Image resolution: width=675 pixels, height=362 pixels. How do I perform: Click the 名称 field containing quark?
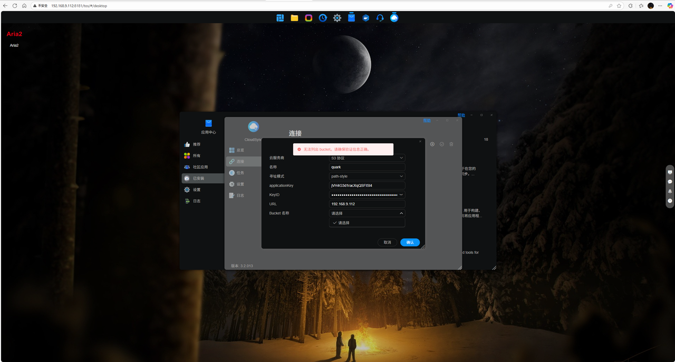367,167
